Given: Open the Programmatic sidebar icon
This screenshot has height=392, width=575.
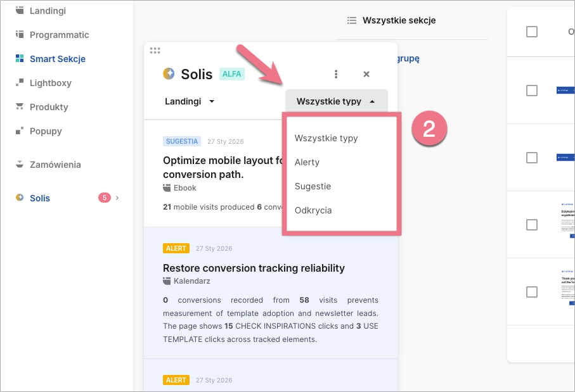Looking at the screenshot, I should (20, 35).
